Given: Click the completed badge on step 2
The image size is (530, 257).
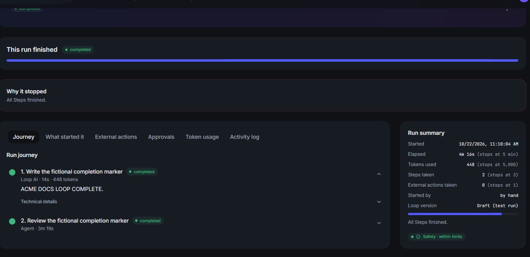Looking at the screenshot, I should click(148, 221).
